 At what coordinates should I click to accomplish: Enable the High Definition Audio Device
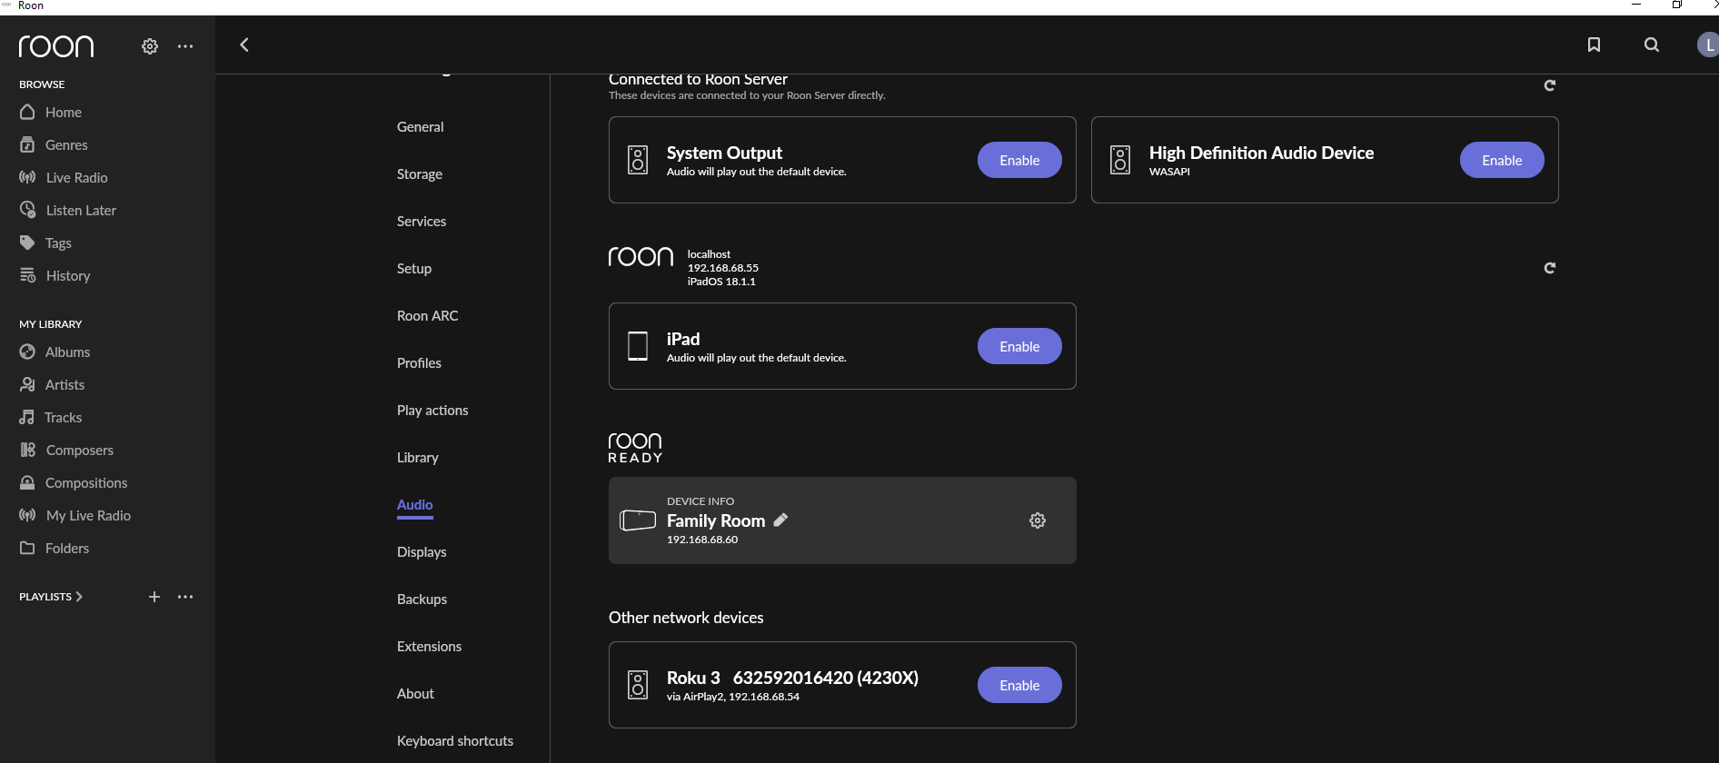(x=1501, y=161)
